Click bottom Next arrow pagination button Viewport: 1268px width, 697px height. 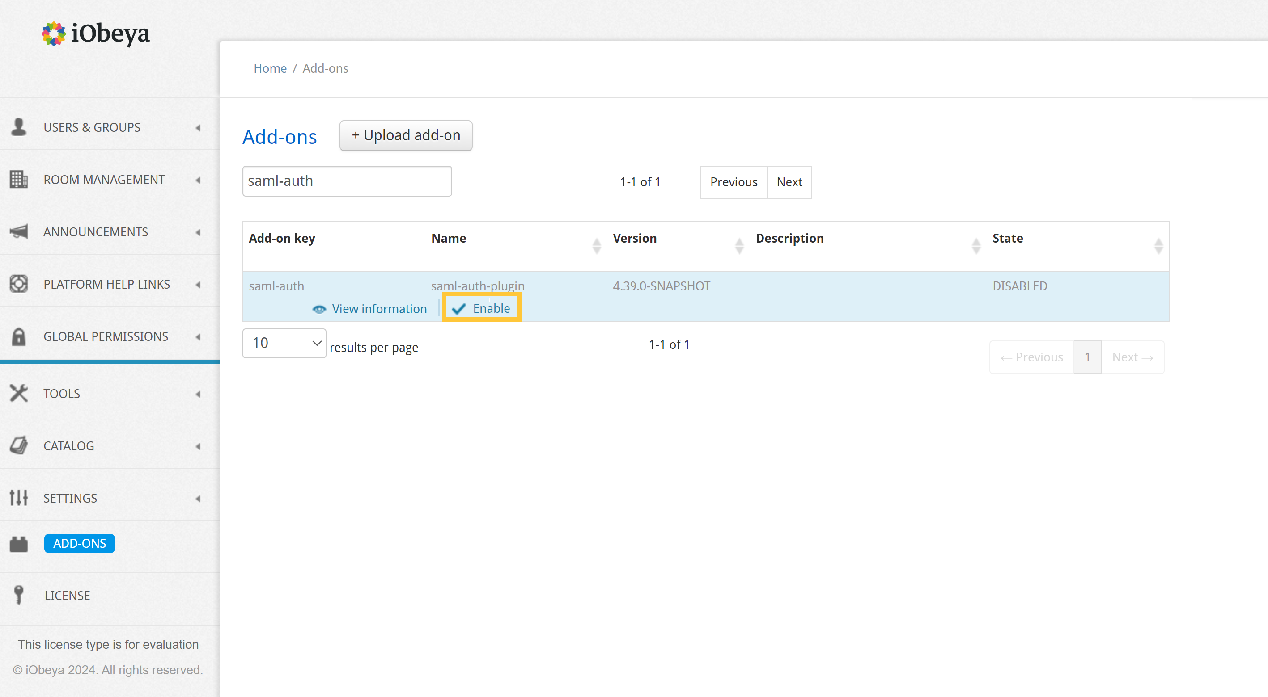[1132, 357]
